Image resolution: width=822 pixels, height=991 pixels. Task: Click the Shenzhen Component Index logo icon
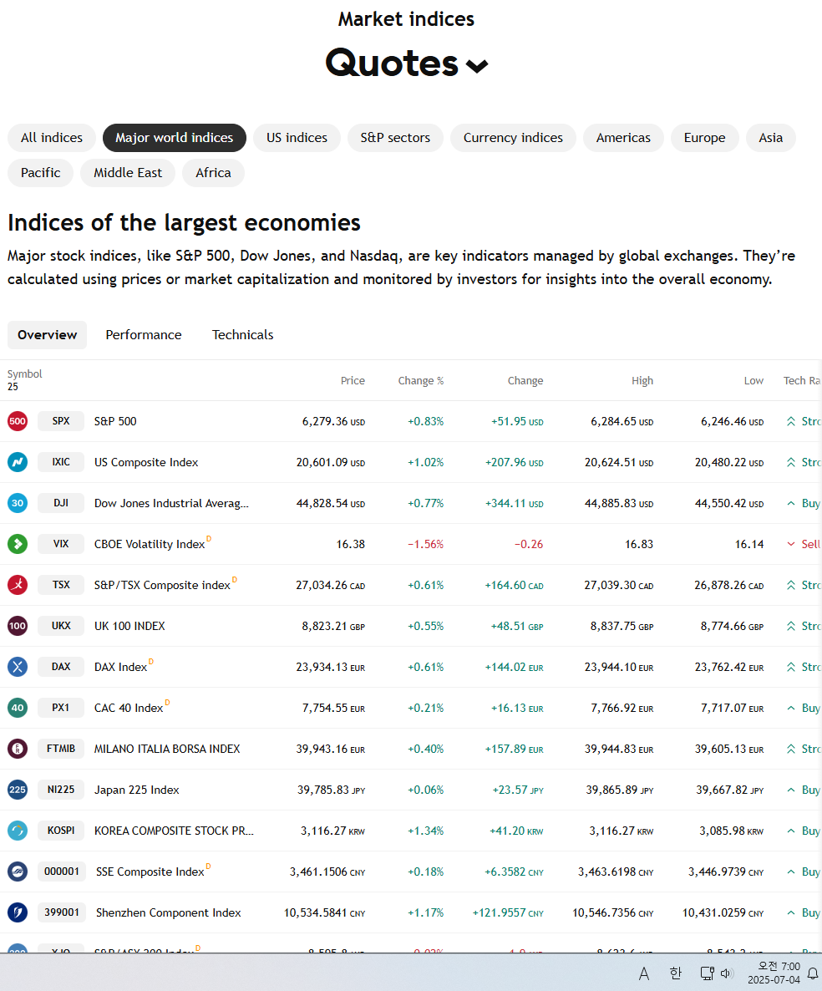(18, 912)
